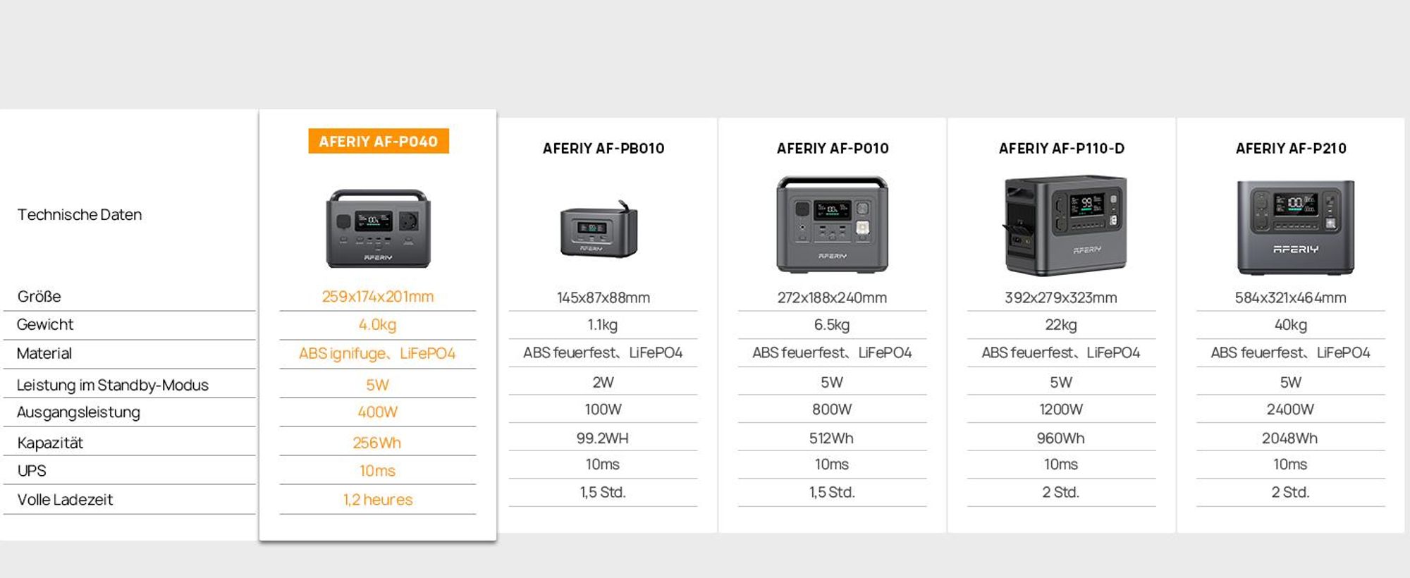Select the weight value "40kg"
The width and height of the screenshot is (1410, 578).
tap(1291, 324)
